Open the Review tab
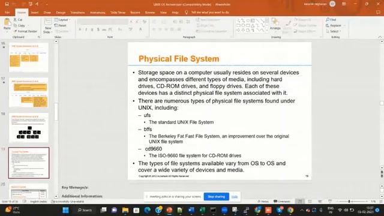384x216 pixels. click(150, 12)
